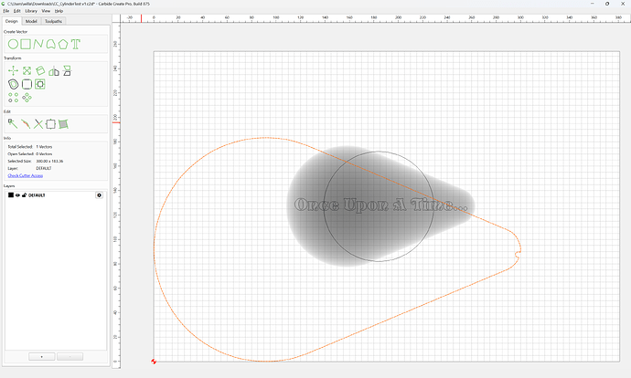Open DEFAULT layer settings gear

(99, 195)
